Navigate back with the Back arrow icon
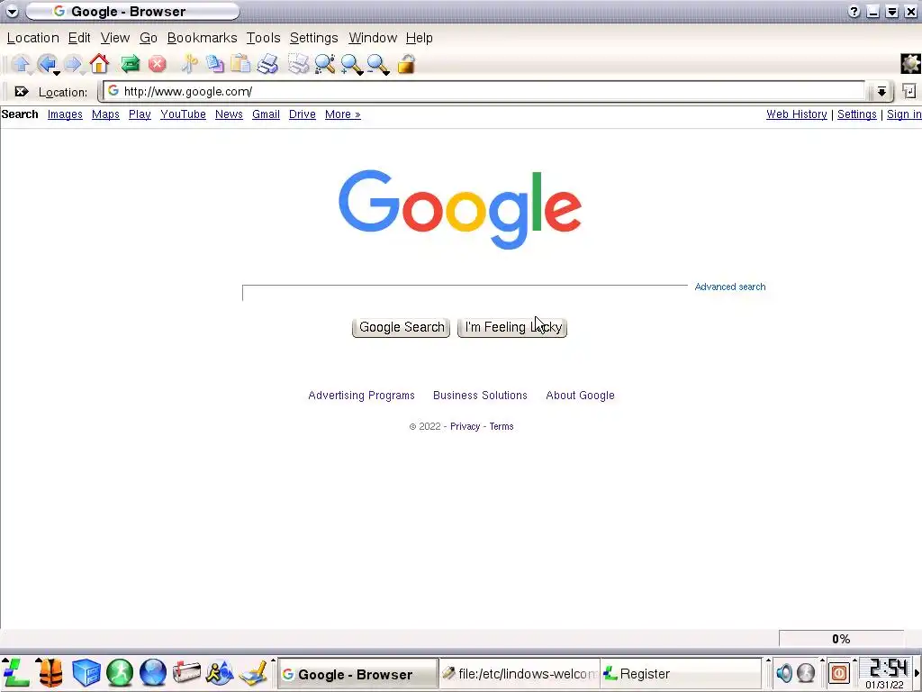 47,64
